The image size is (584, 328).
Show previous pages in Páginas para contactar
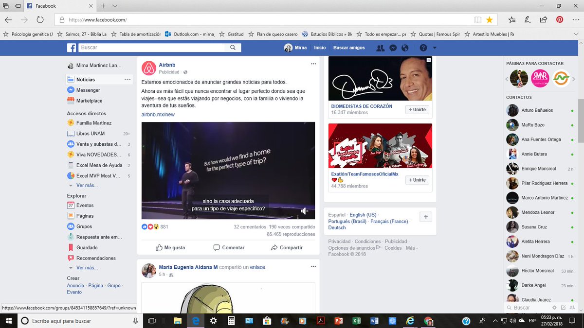pyautogui.click(x=507, y=79)
